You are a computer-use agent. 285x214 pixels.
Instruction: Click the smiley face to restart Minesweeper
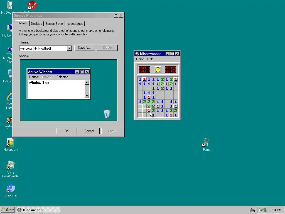coord(158,70)
